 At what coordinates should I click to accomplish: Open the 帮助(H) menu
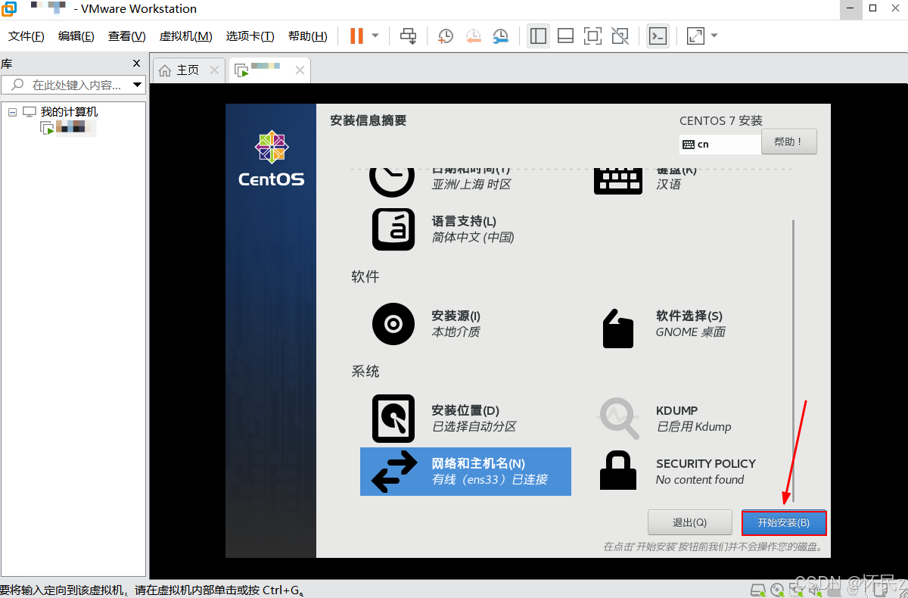pos(308,36)
